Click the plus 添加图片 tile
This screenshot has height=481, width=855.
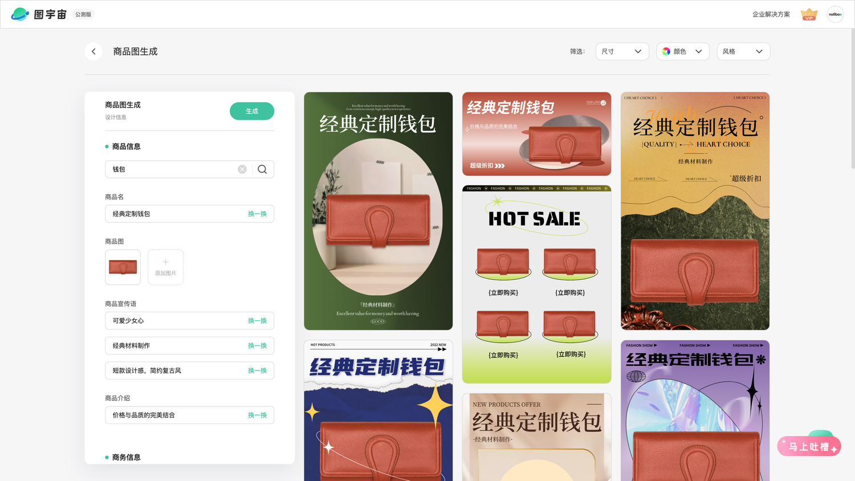tap(165, 267)
